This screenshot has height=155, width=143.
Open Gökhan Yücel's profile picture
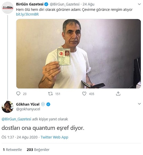[x=8, y=107]
